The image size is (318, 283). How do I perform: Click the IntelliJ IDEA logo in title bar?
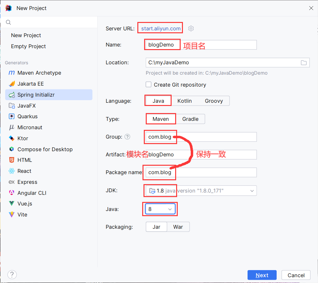[8, 8]
